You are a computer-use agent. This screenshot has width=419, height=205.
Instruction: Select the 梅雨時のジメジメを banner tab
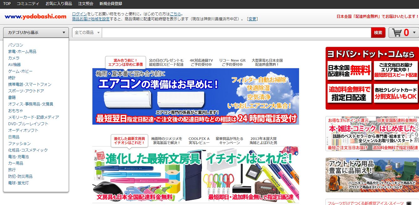[167, 141]
